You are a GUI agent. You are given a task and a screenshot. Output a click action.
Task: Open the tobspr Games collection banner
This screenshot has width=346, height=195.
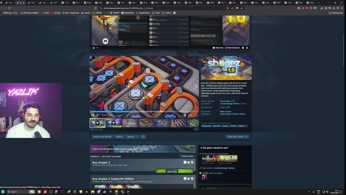[x=143, y=149]
